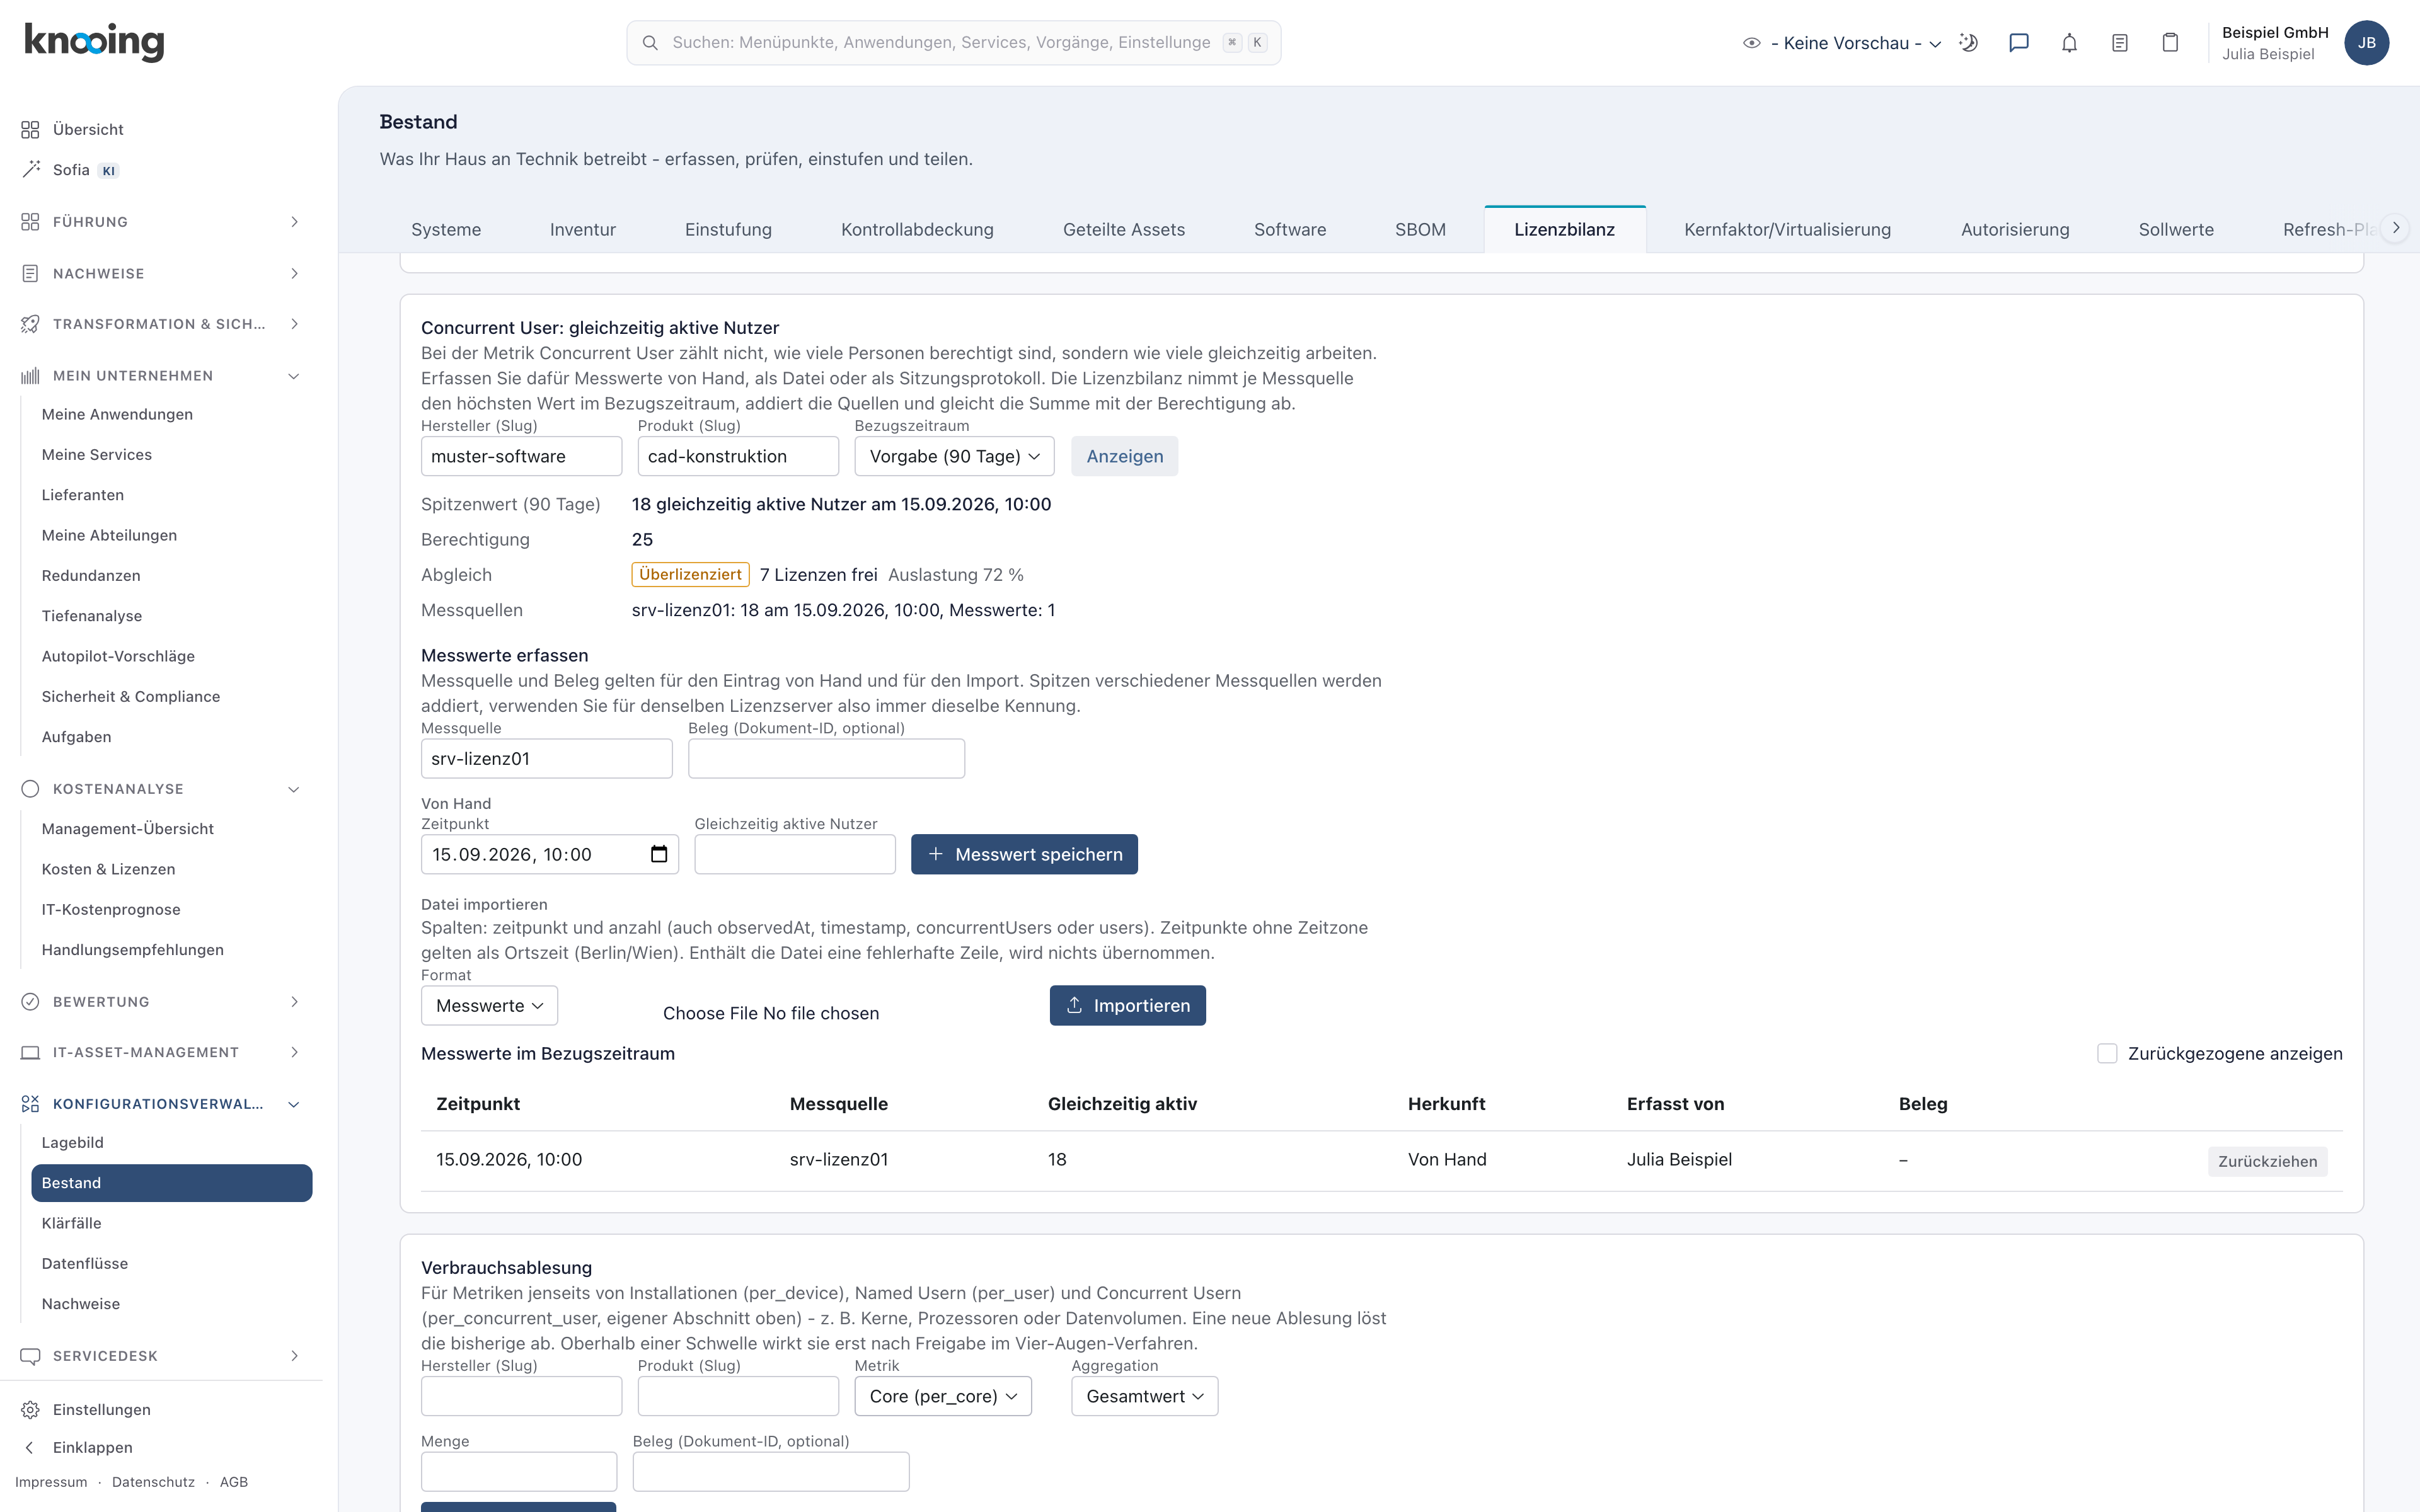Open the Bezugszeitraum Vorgabe (90 Tage) dropdown
Image resolution: width=2420 pixels, height=1512 pixels.
point(954,456)
